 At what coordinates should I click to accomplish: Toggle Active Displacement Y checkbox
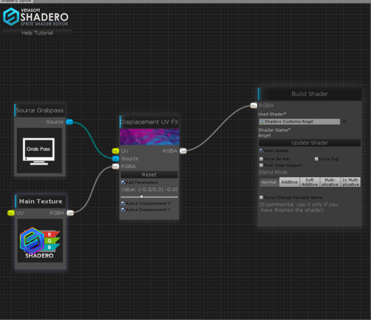pyautogui.click(x=123, y=210)
